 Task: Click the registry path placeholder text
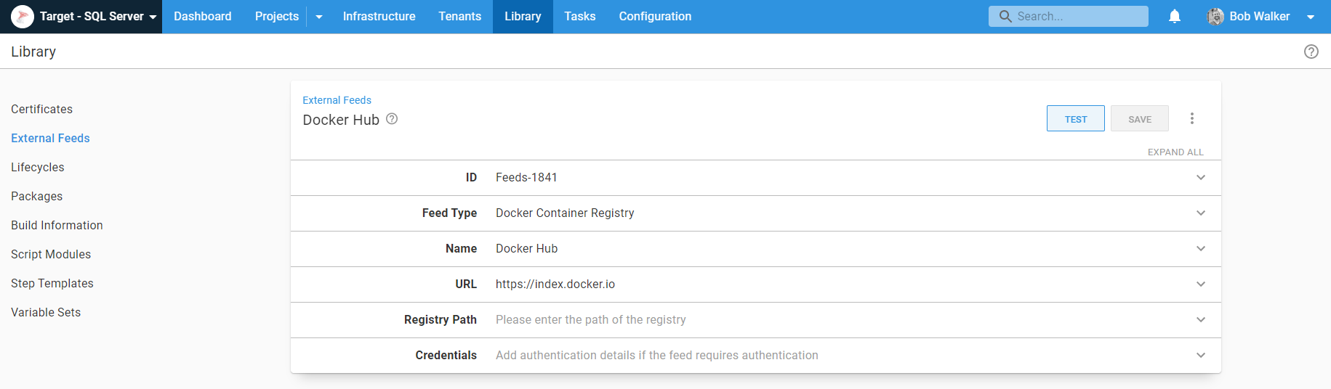[x=590, y=319]
